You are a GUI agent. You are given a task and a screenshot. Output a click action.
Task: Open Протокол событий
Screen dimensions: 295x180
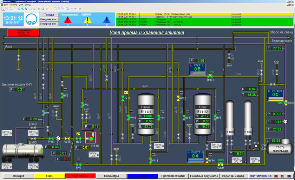pyautogui.click(x=173, y=176)
